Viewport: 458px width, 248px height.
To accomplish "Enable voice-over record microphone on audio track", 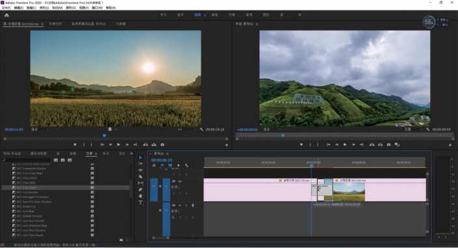I will coord(193,206).
